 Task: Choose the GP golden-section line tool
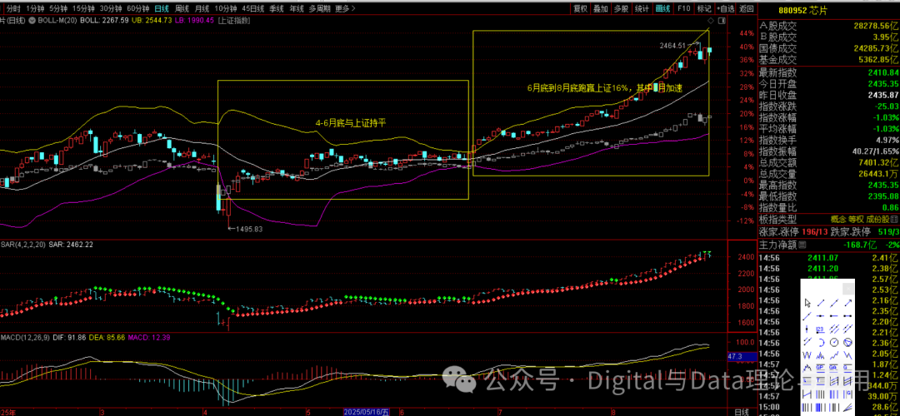click(821, 368)
